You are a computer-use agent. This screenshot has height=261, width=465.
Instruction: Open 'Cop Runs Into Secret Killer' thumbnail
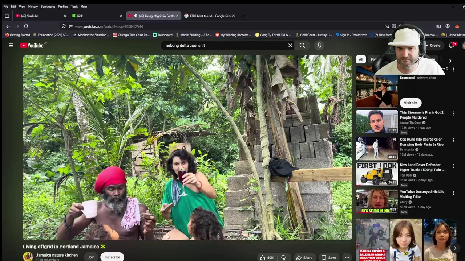coord(377,148)
